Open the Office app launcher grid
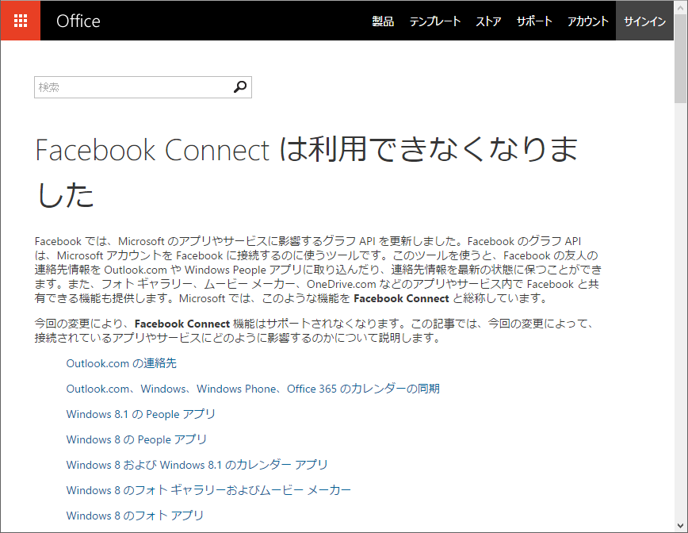This screenshot has width=688, height=533. point(20,20)
